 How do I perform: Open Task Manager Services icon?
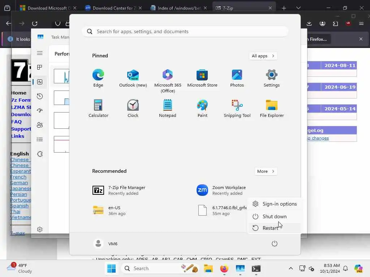coord(40,154)
